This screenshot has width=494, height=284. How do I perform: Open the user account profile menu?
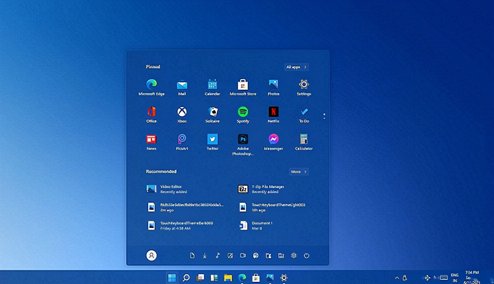[x=151, y=255]
